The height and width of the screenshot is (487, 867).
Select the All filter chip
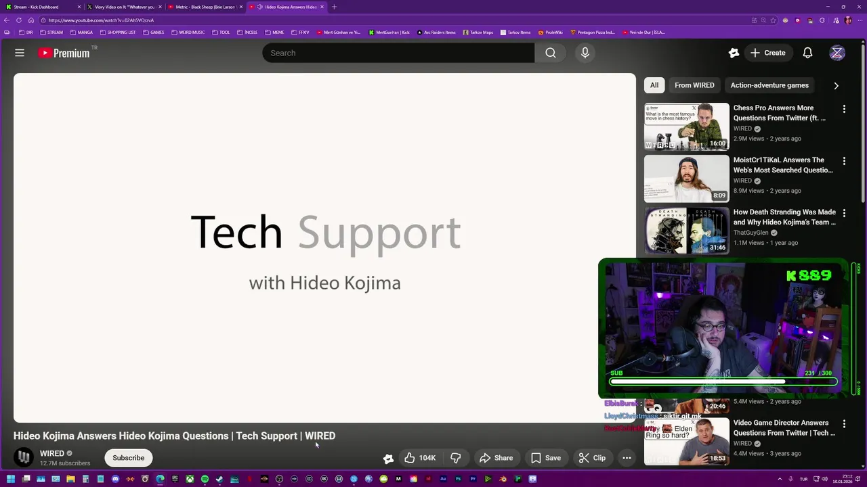654,85
